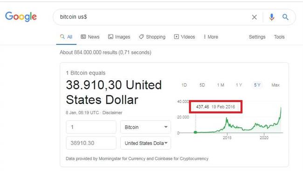Click the Google logo
303x171 pixels.
coord(21,17)
